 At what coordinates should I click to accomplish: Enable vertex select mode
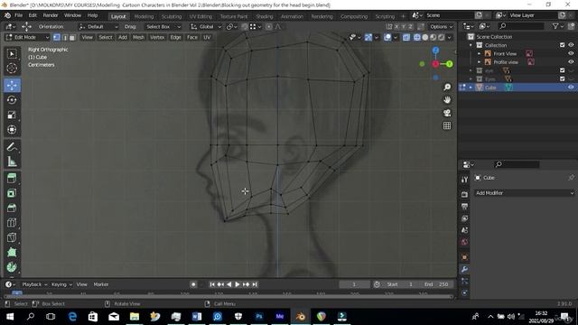pyautogui.click(x=56, y=37)
